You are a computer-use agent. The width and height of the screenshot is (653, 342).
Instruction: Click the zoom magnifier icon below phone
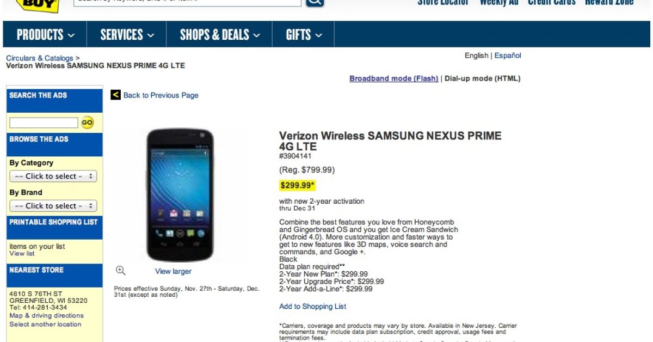(121, 270)
